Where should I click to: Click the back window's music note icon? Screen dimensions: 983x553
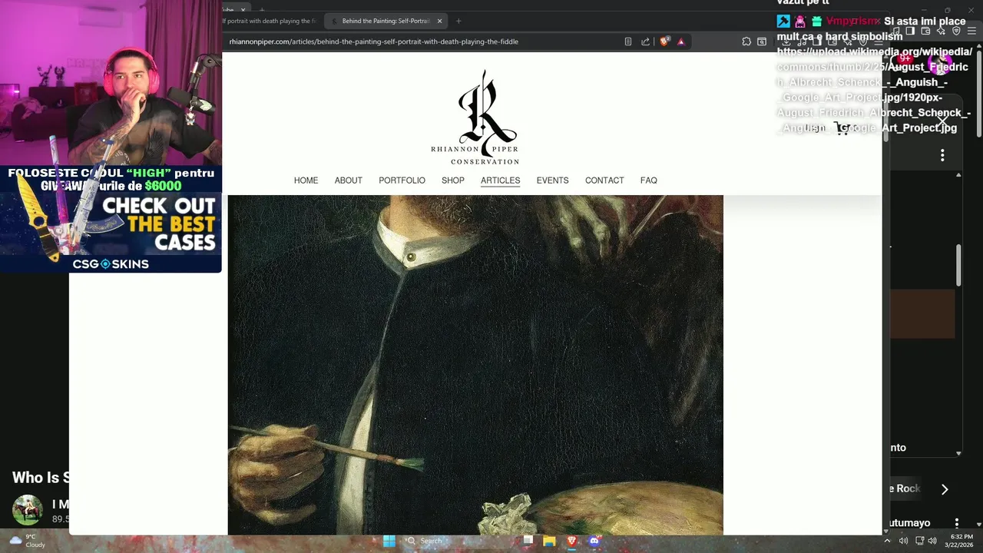(x=895, y=31)
